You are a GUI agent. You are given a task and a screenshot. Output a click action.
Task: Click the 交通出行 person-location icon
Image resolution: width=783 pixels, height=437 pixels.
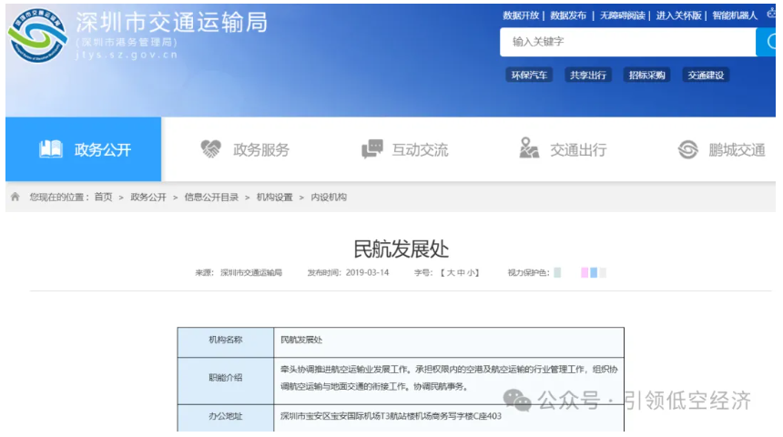pos(529,148)
